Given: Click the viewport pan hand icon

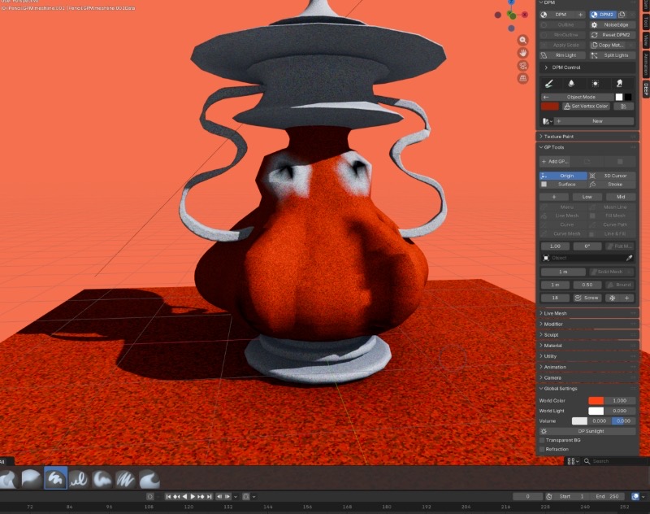Looking at the screenshot, I should point(522,53).
